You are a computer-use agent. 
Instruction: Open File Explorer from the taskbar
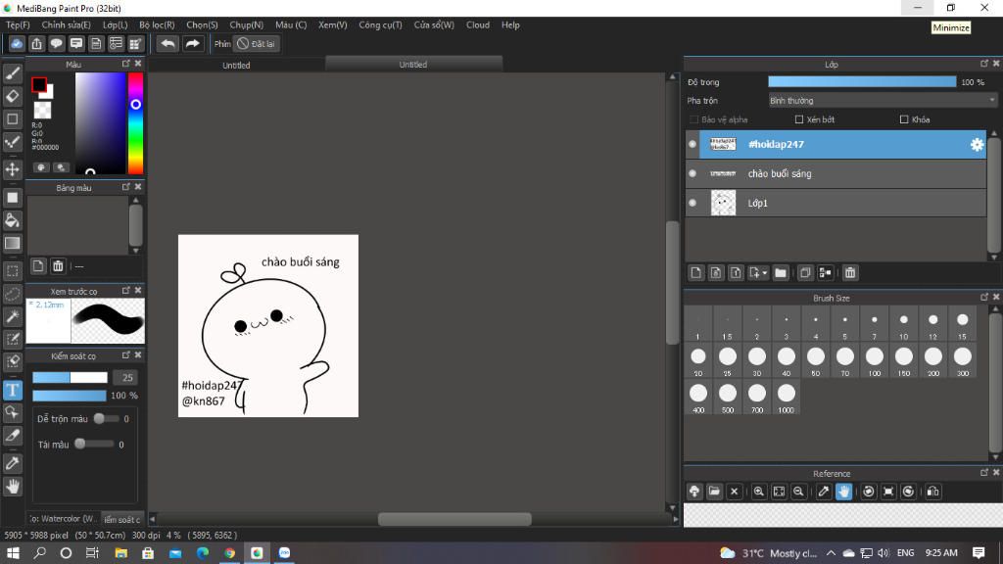click(120, 553)
